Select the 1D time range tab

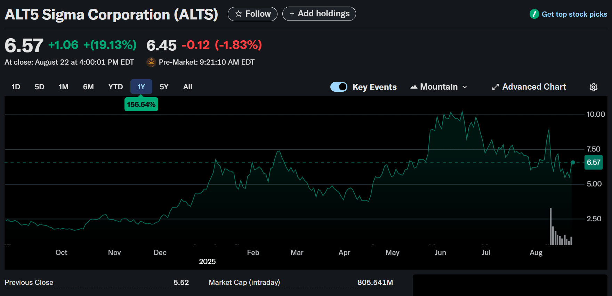[16, 87]
